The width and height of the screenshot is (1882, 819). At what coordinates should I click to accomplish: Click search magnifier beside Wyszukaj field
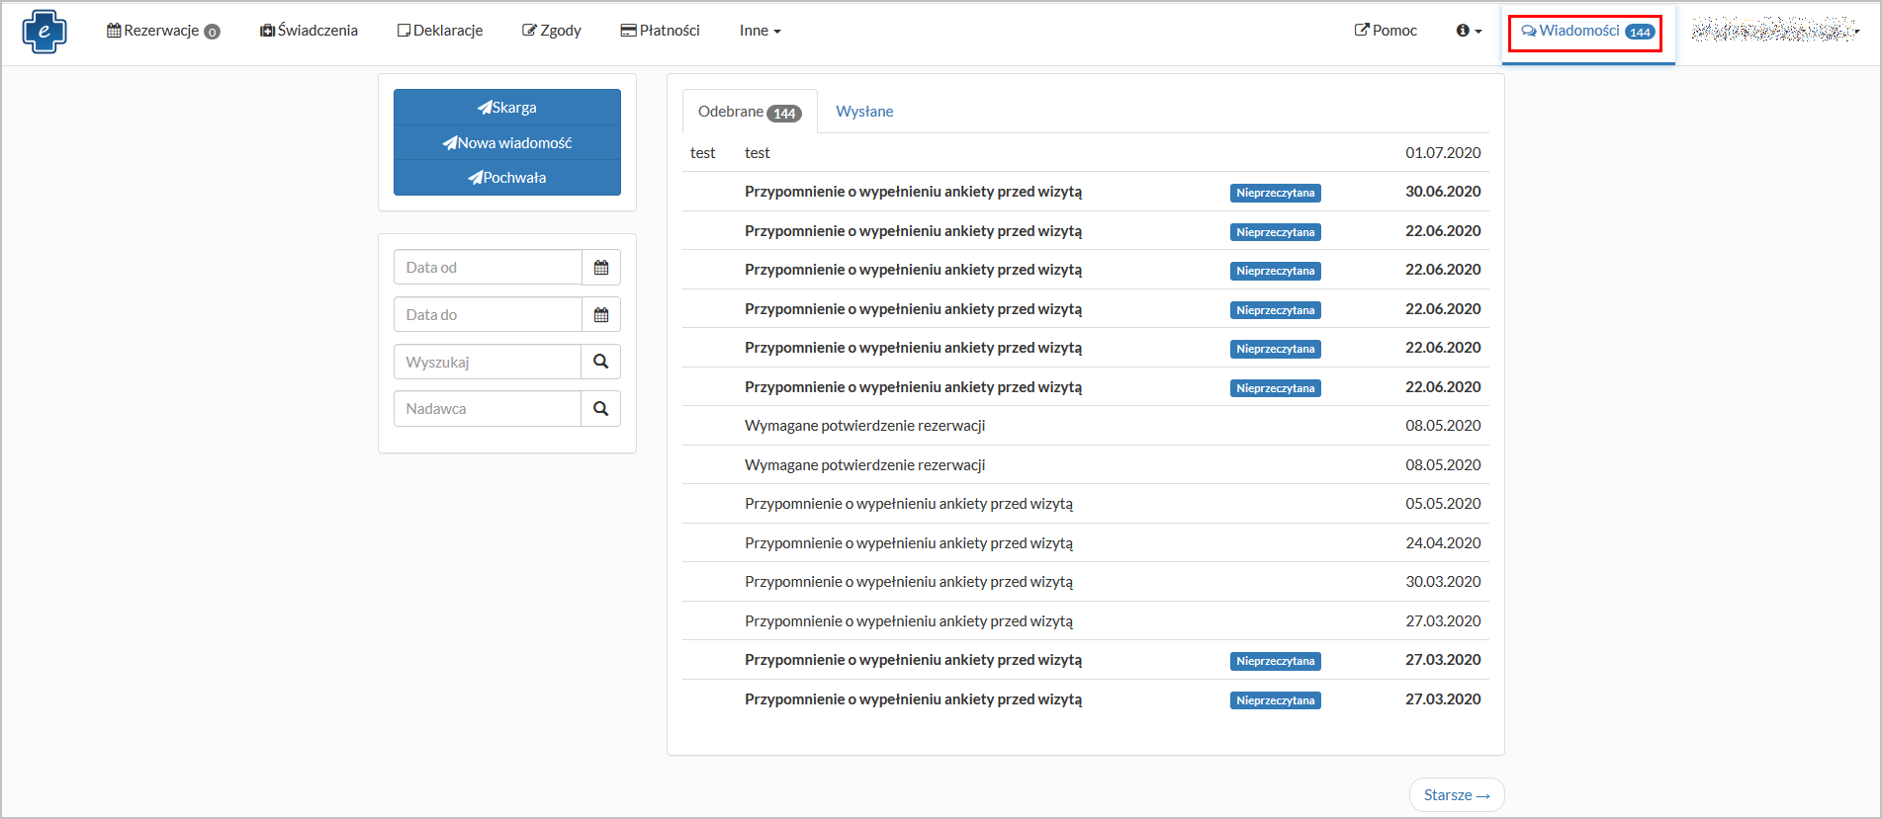click(x=600, y=362)
